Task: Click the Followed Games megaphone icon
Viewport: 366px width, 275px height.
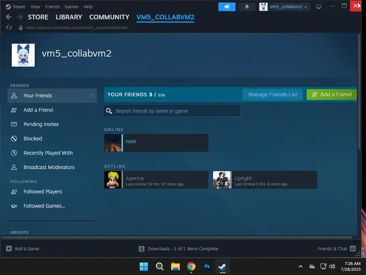Action: pos(14,206)
